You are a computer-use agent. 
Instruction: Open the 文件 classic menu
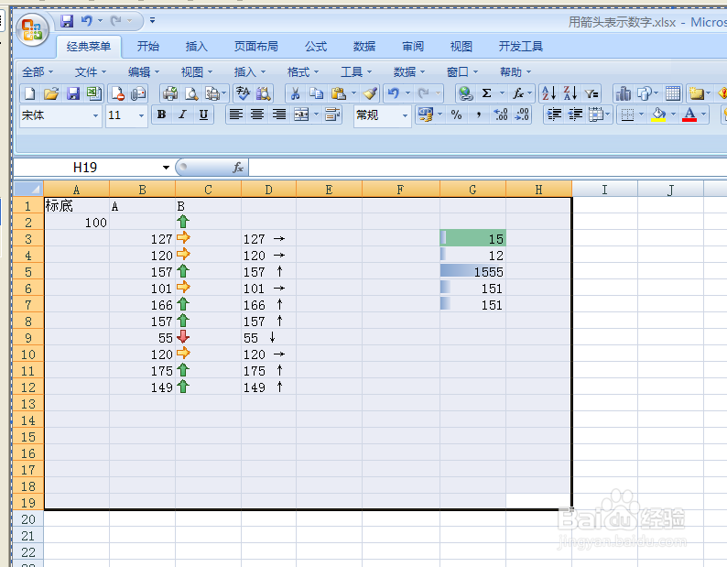click(x=91, y=72)
